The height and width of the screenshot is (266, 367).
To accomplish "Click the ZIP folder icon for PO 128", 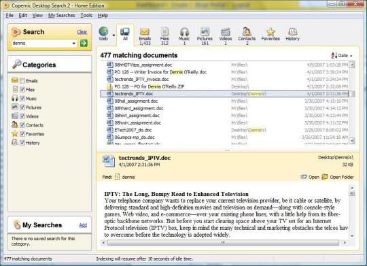I will point(110,86).
